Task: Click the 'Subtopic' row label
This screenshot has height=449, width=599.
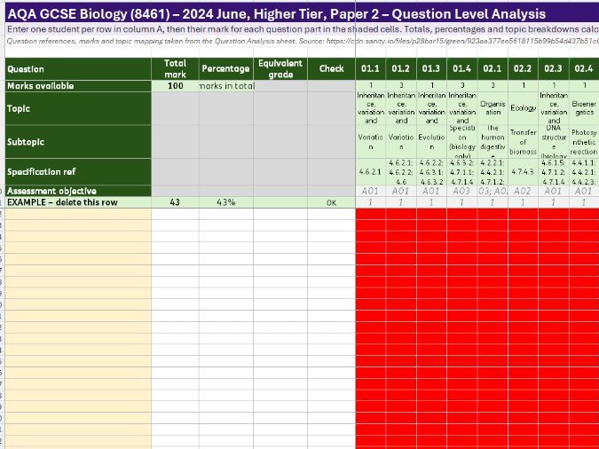Action: click(x=78, y=142)
